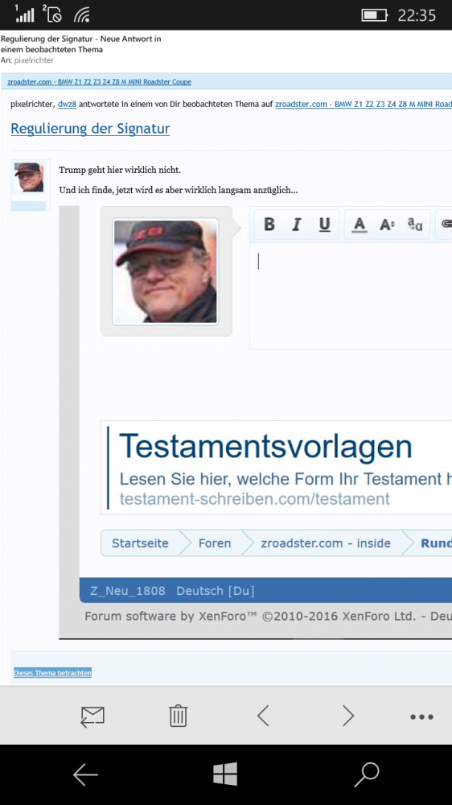
Task: Click the link icon in editor toolbar
Action: coord(446,225)
